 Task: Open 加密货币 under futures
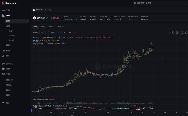12,35
